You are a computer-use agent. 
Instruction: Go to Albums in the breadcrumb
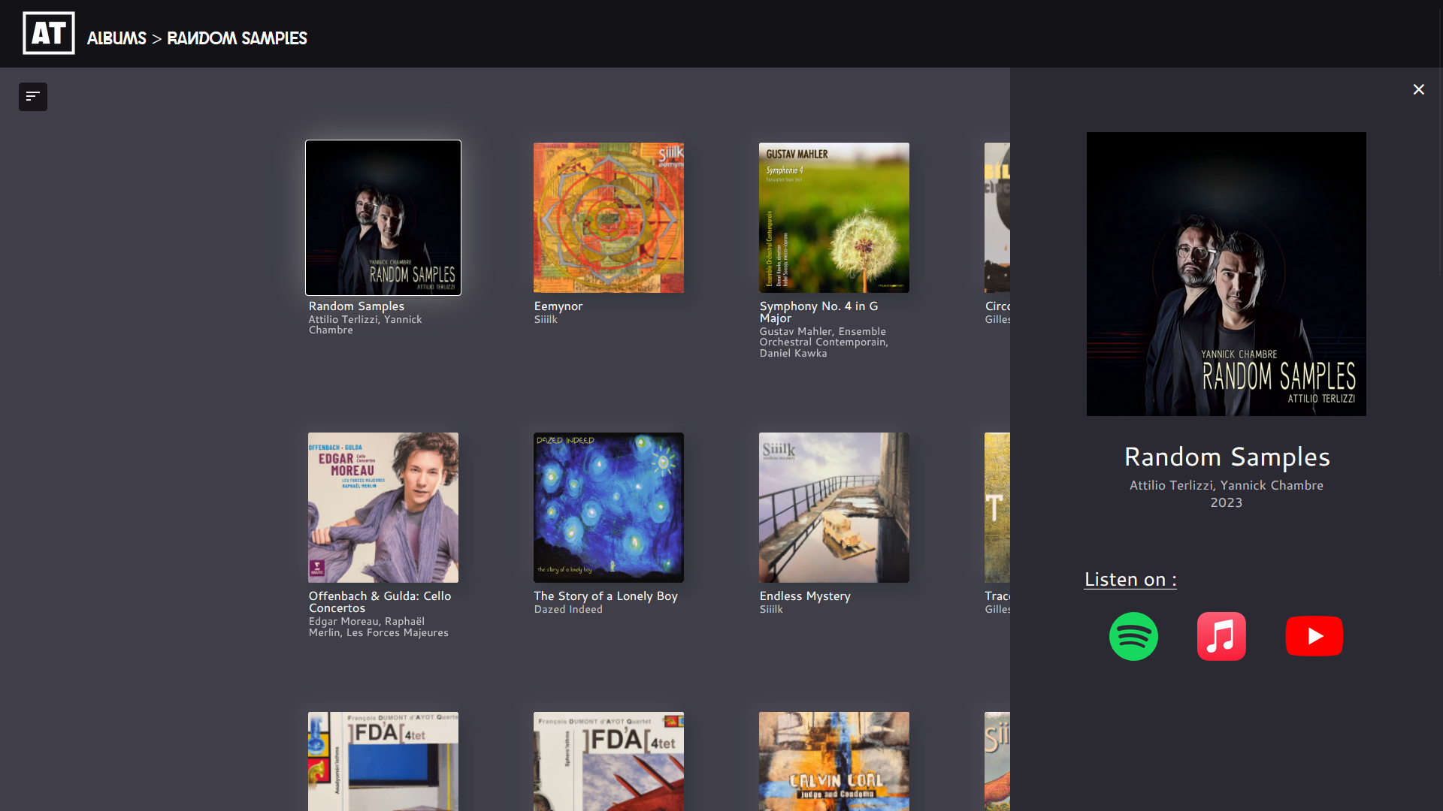point(116,38)
